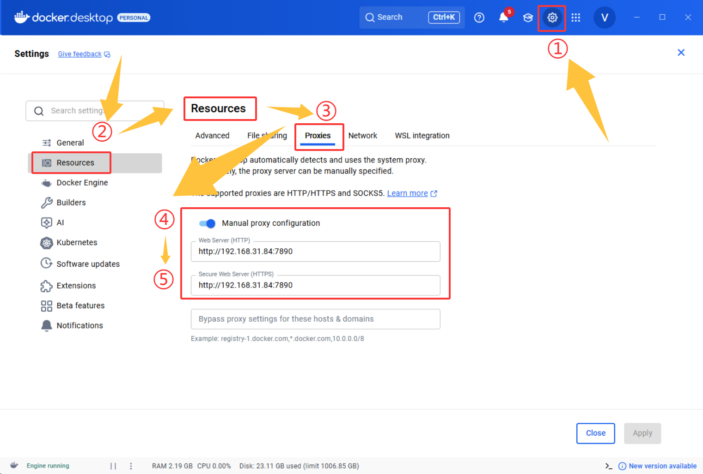Open the notifications bell icon
Viewport: 703px width, 474px height.
503,18
